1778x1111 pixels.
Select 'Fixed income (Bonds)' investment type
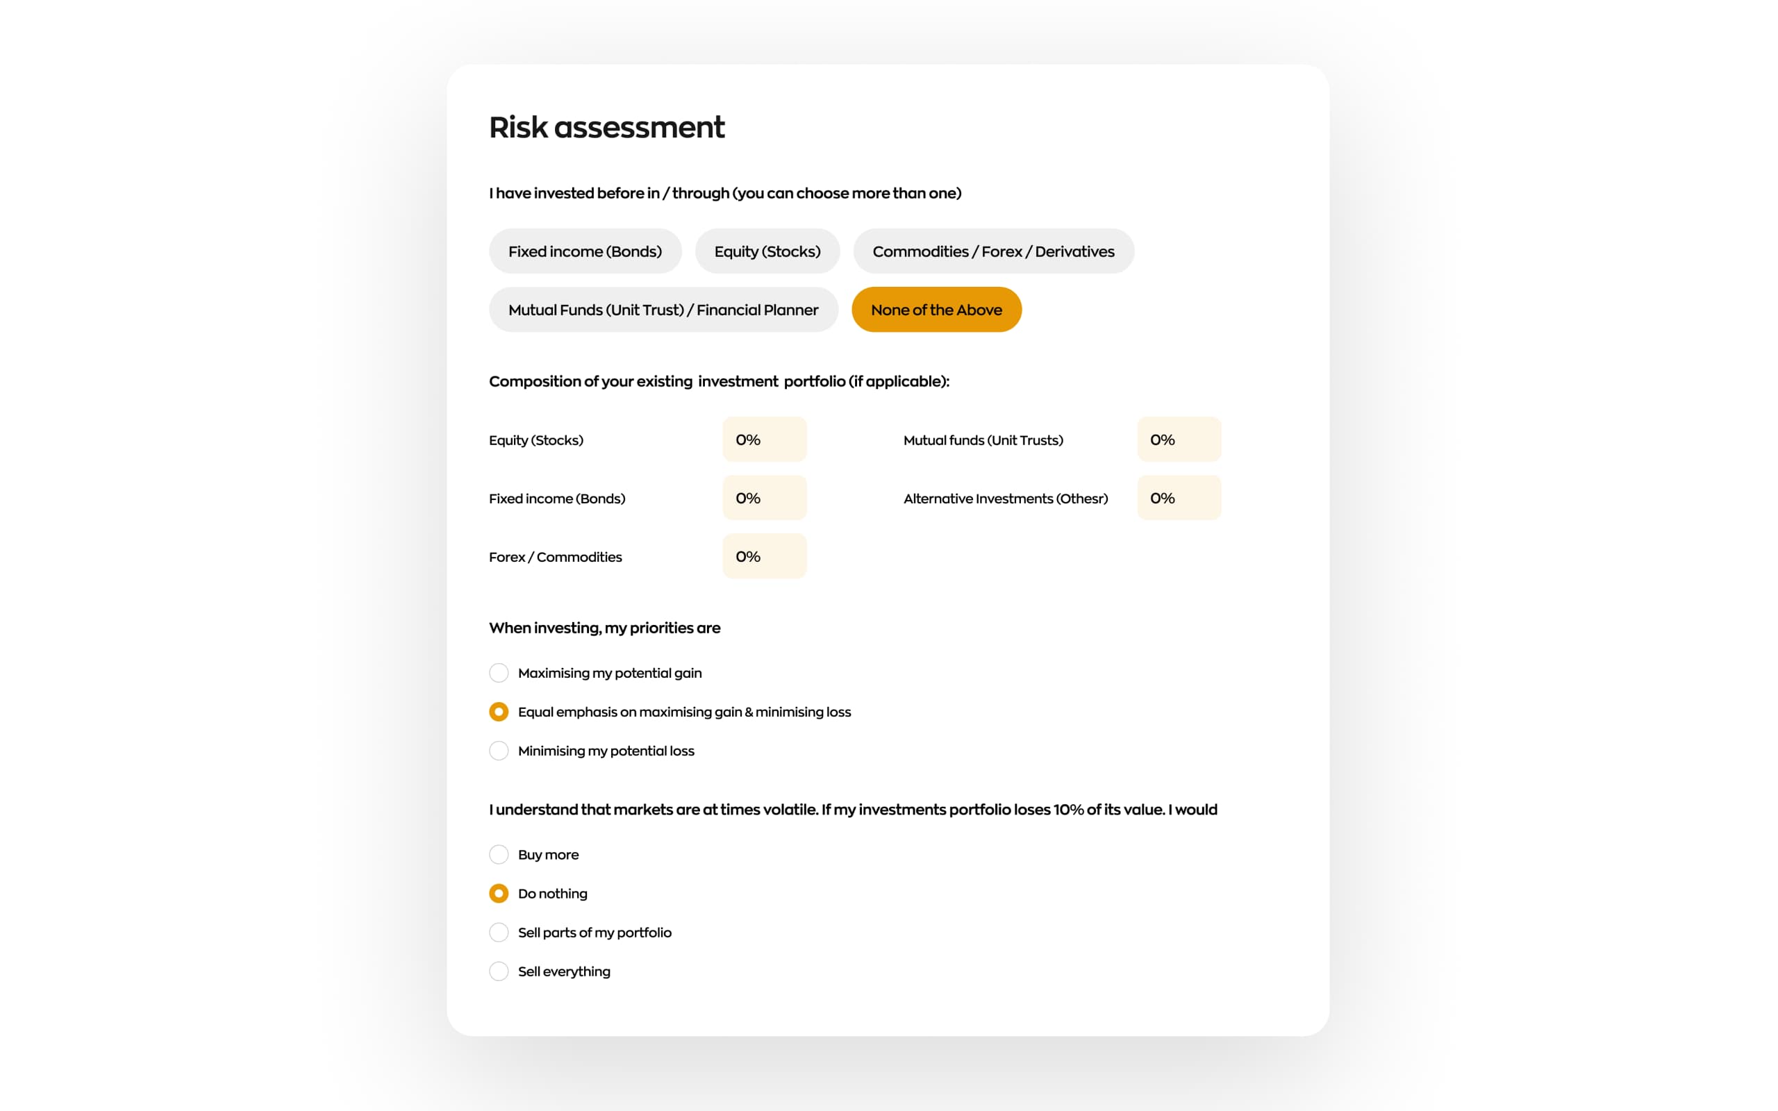pos(585,251)
